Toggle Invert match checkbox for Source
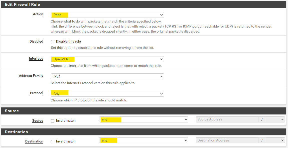 (53, 121)
